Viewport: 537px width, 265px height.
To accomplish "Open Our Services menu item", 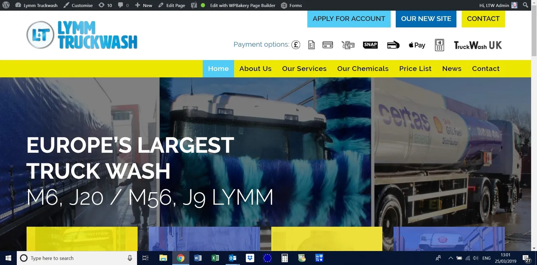I will pyautogui.click(x=304, y=69).
